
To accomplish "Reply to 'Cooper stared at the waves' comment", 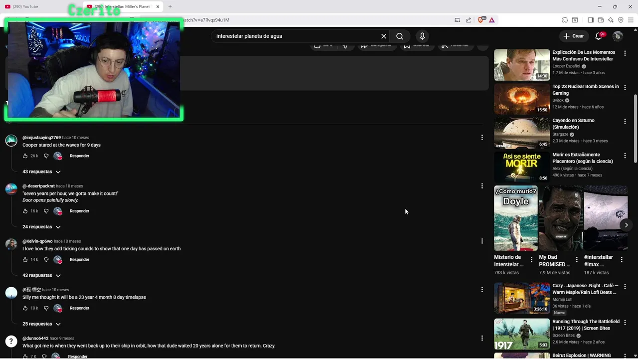I will [79, 156].
